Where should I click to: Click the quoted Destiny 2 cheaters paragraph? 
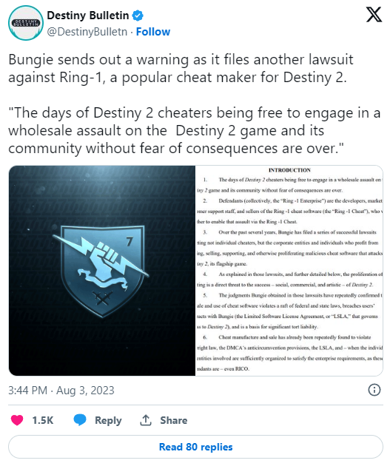click(x=195, y=130)
